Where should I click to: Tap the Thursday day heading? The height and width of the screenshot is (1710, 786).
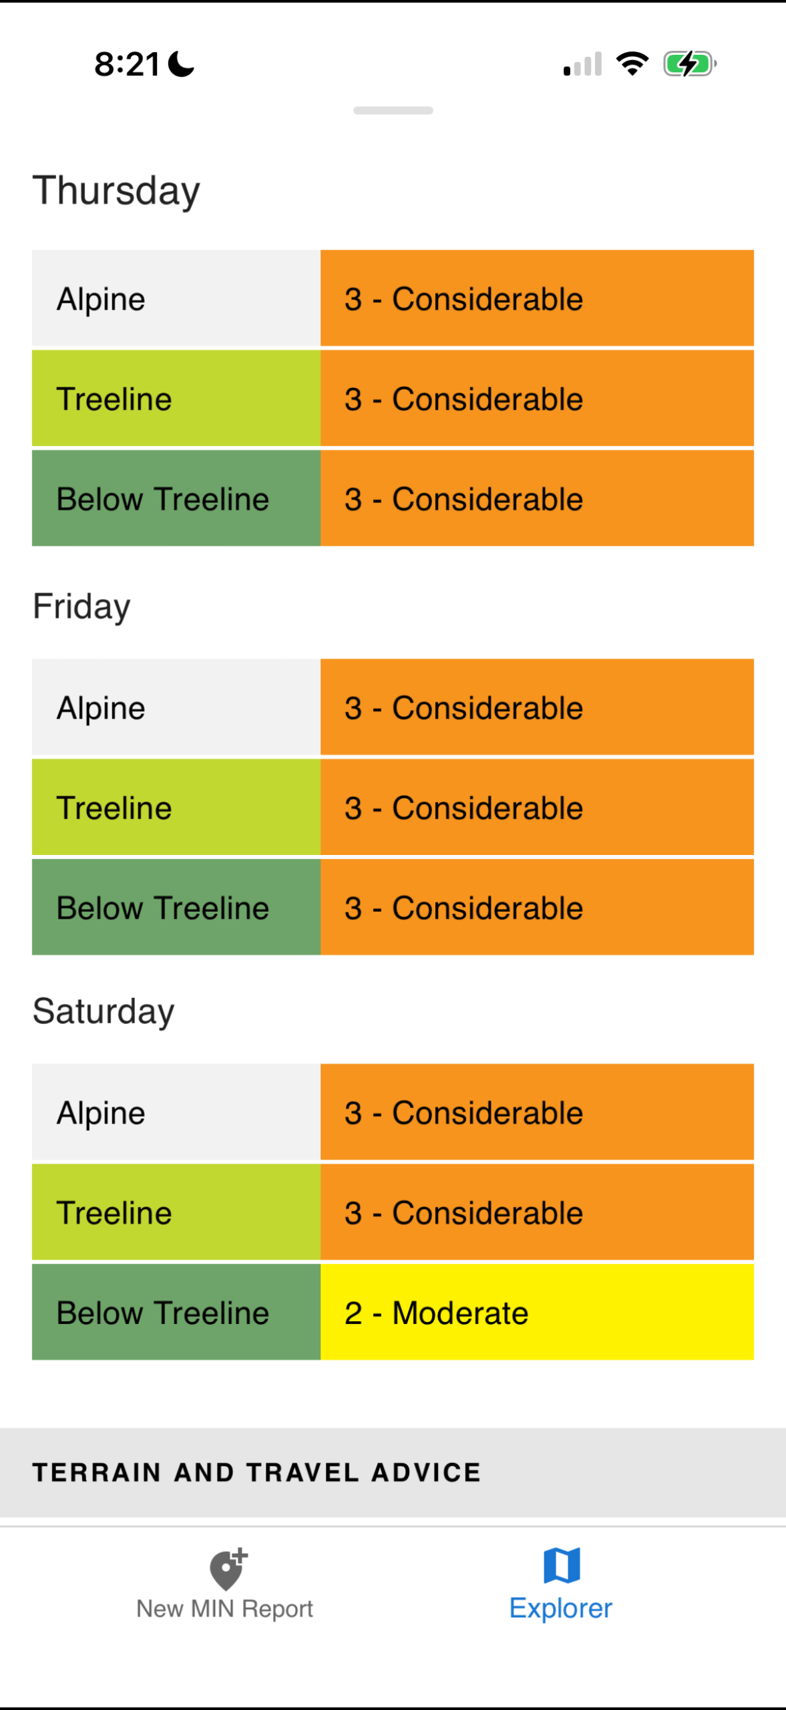116,190
